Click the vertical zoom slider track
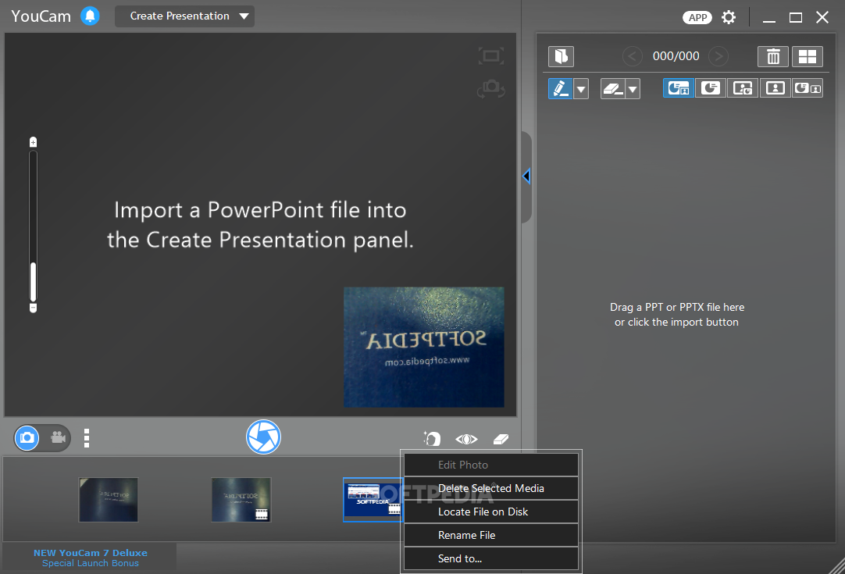Image resolution: width=845 pixels, height=574 pixels. [33, 225]
